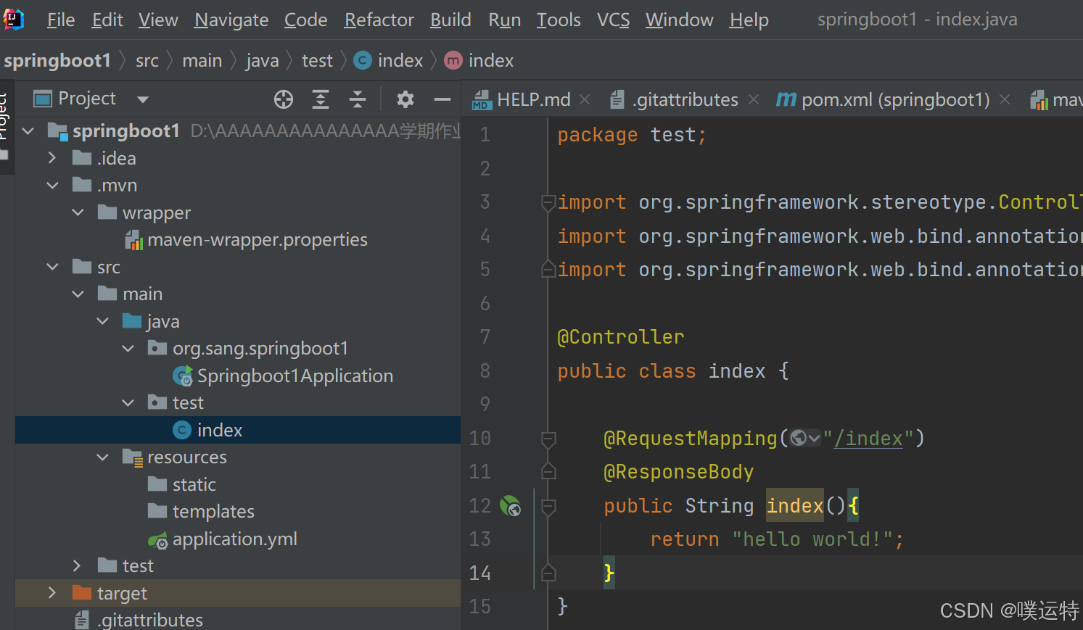
Task: Click the /index URL link in code
Action: (869, 438)
